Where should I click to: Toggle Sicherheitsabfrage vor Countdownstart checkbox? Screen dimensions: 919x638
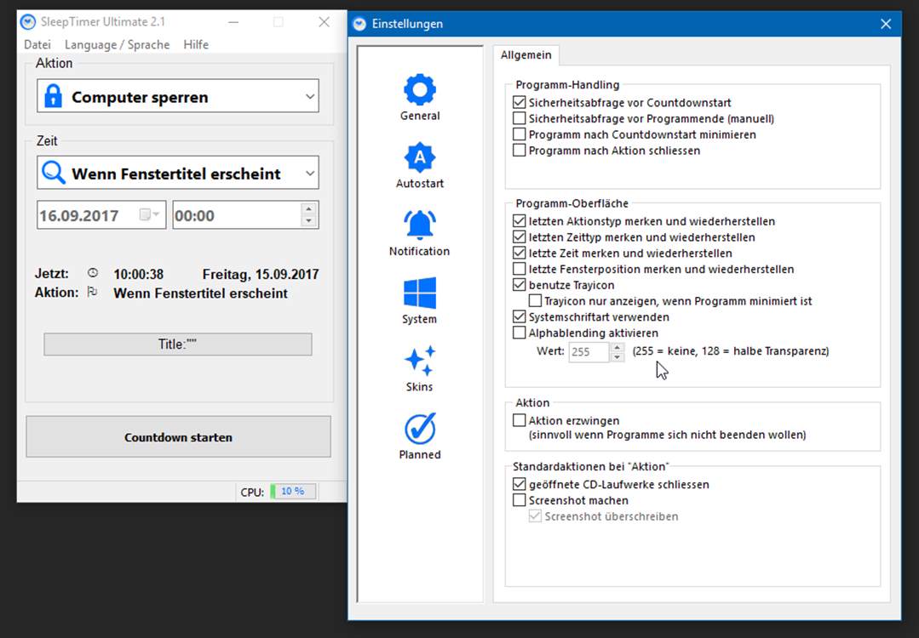click(x=519, y=102)
